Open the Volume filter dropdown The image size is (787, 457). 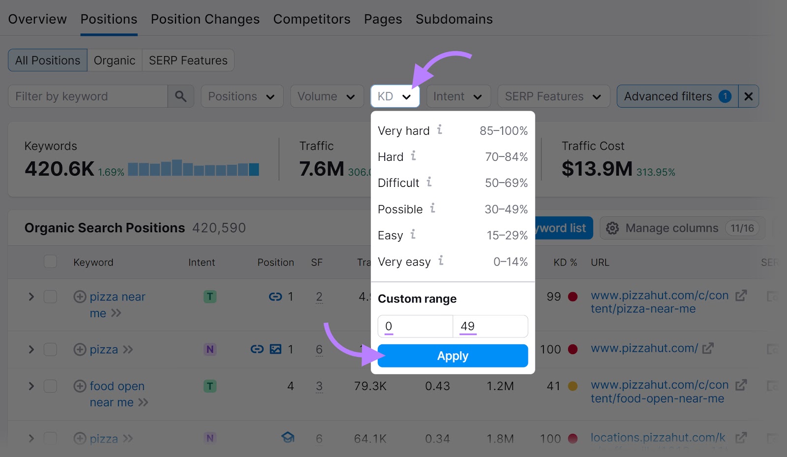click(326, 96)
